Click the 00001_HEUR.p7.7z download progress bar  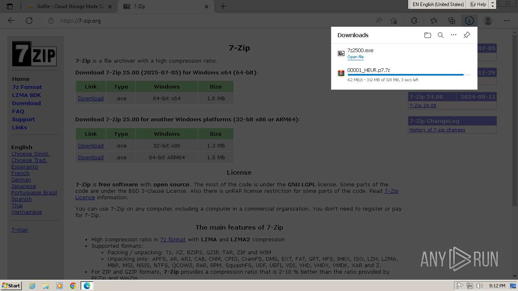pos(409,75)
